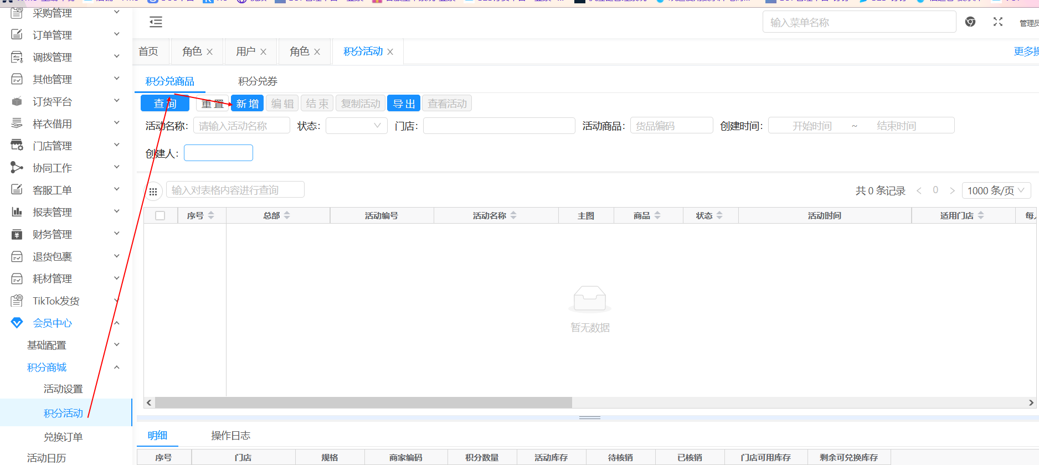1039x465 pixels.
Task: Click the fullscreen toggle icon
Action: tap(997, 22)
